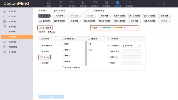Open the 文件管理 folder icon
This screenshot has width=178, height=100.
point(72,3)
